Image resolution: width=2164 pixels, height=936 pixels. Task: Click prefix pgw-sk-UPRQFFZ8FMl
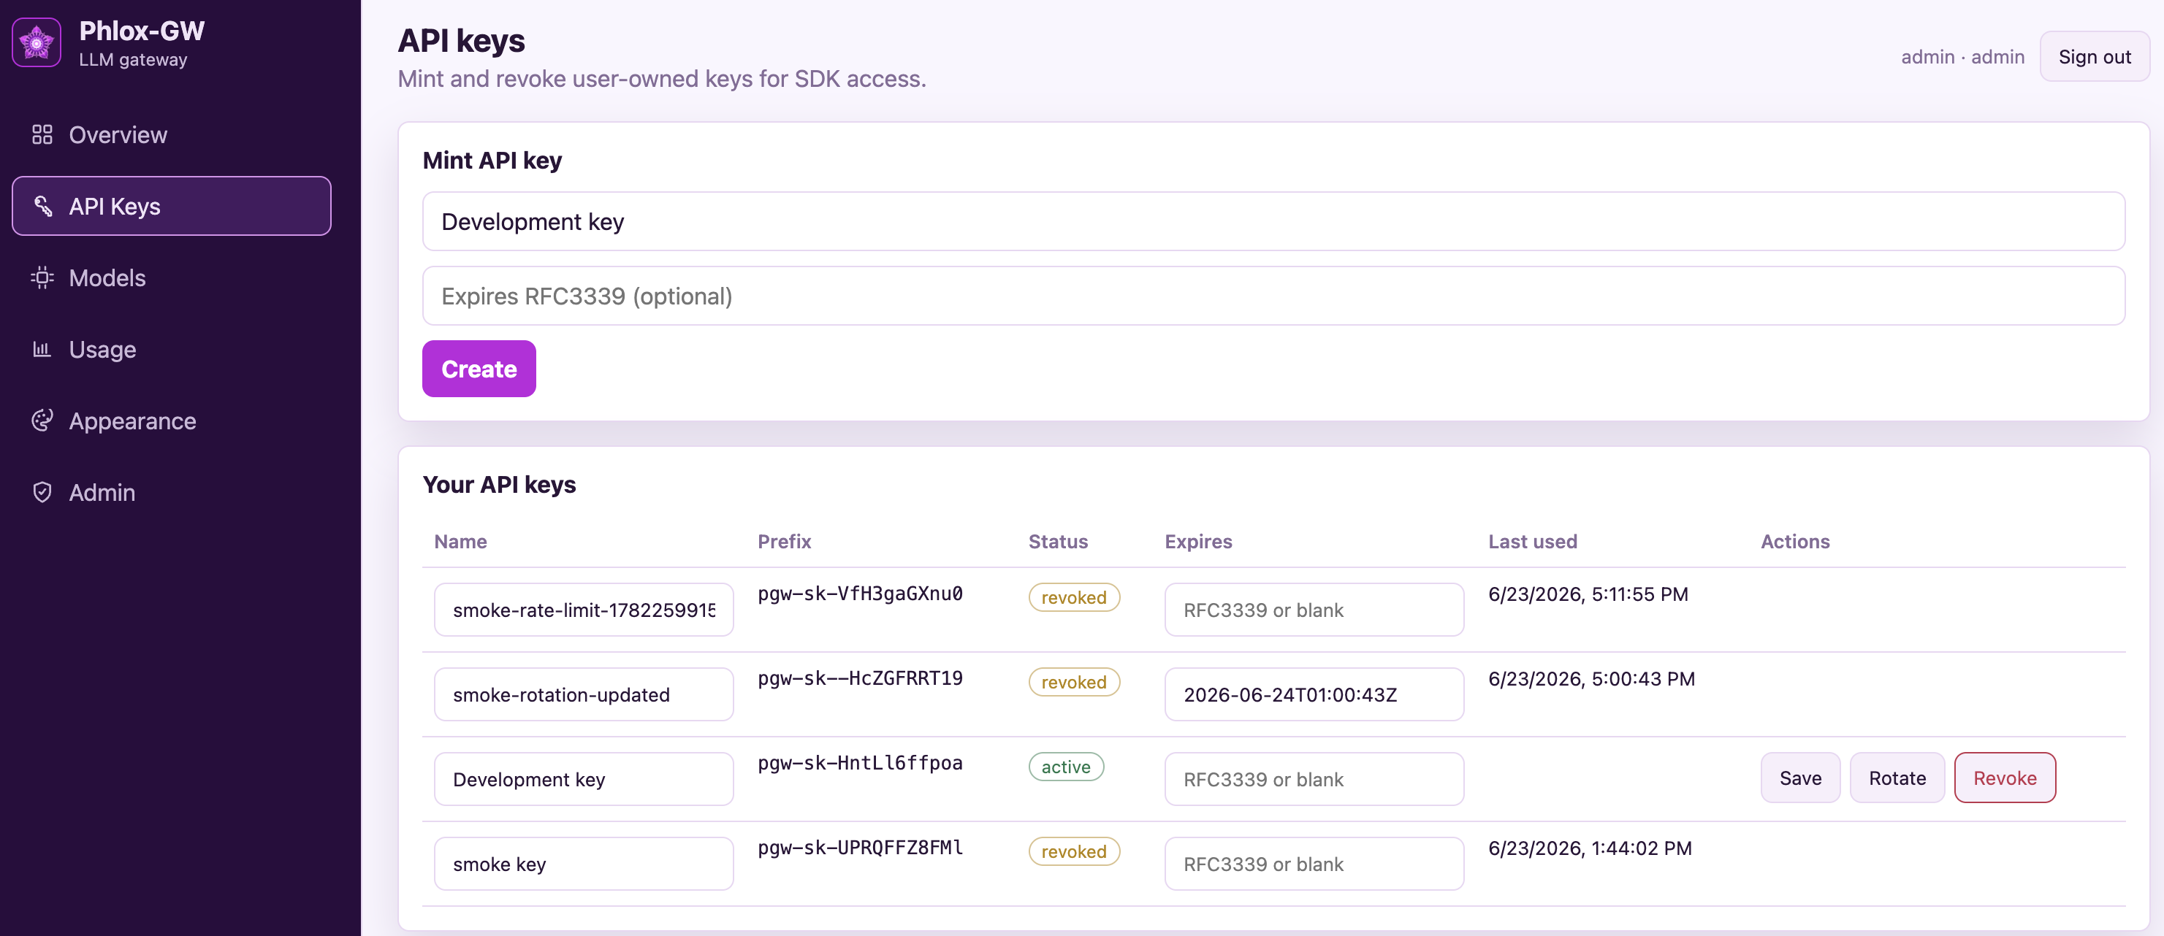point(860,848)
